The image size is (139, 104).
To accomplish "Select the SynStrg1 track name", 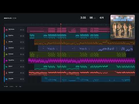I will tap(11, 73).
